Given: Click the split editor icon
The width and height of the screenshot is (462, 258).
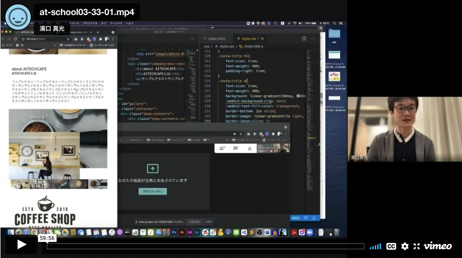Looking at the screenshot, I should (304, 38).
